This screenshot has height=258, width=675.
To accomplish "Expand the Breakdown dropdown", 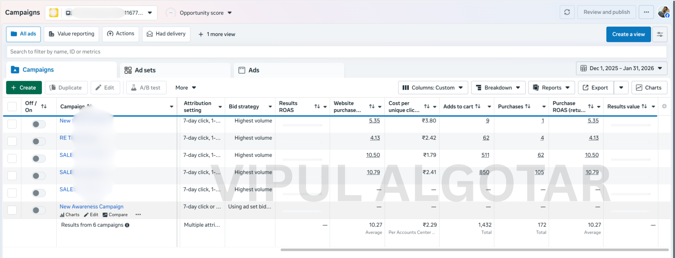I will (x=498, y=88).
